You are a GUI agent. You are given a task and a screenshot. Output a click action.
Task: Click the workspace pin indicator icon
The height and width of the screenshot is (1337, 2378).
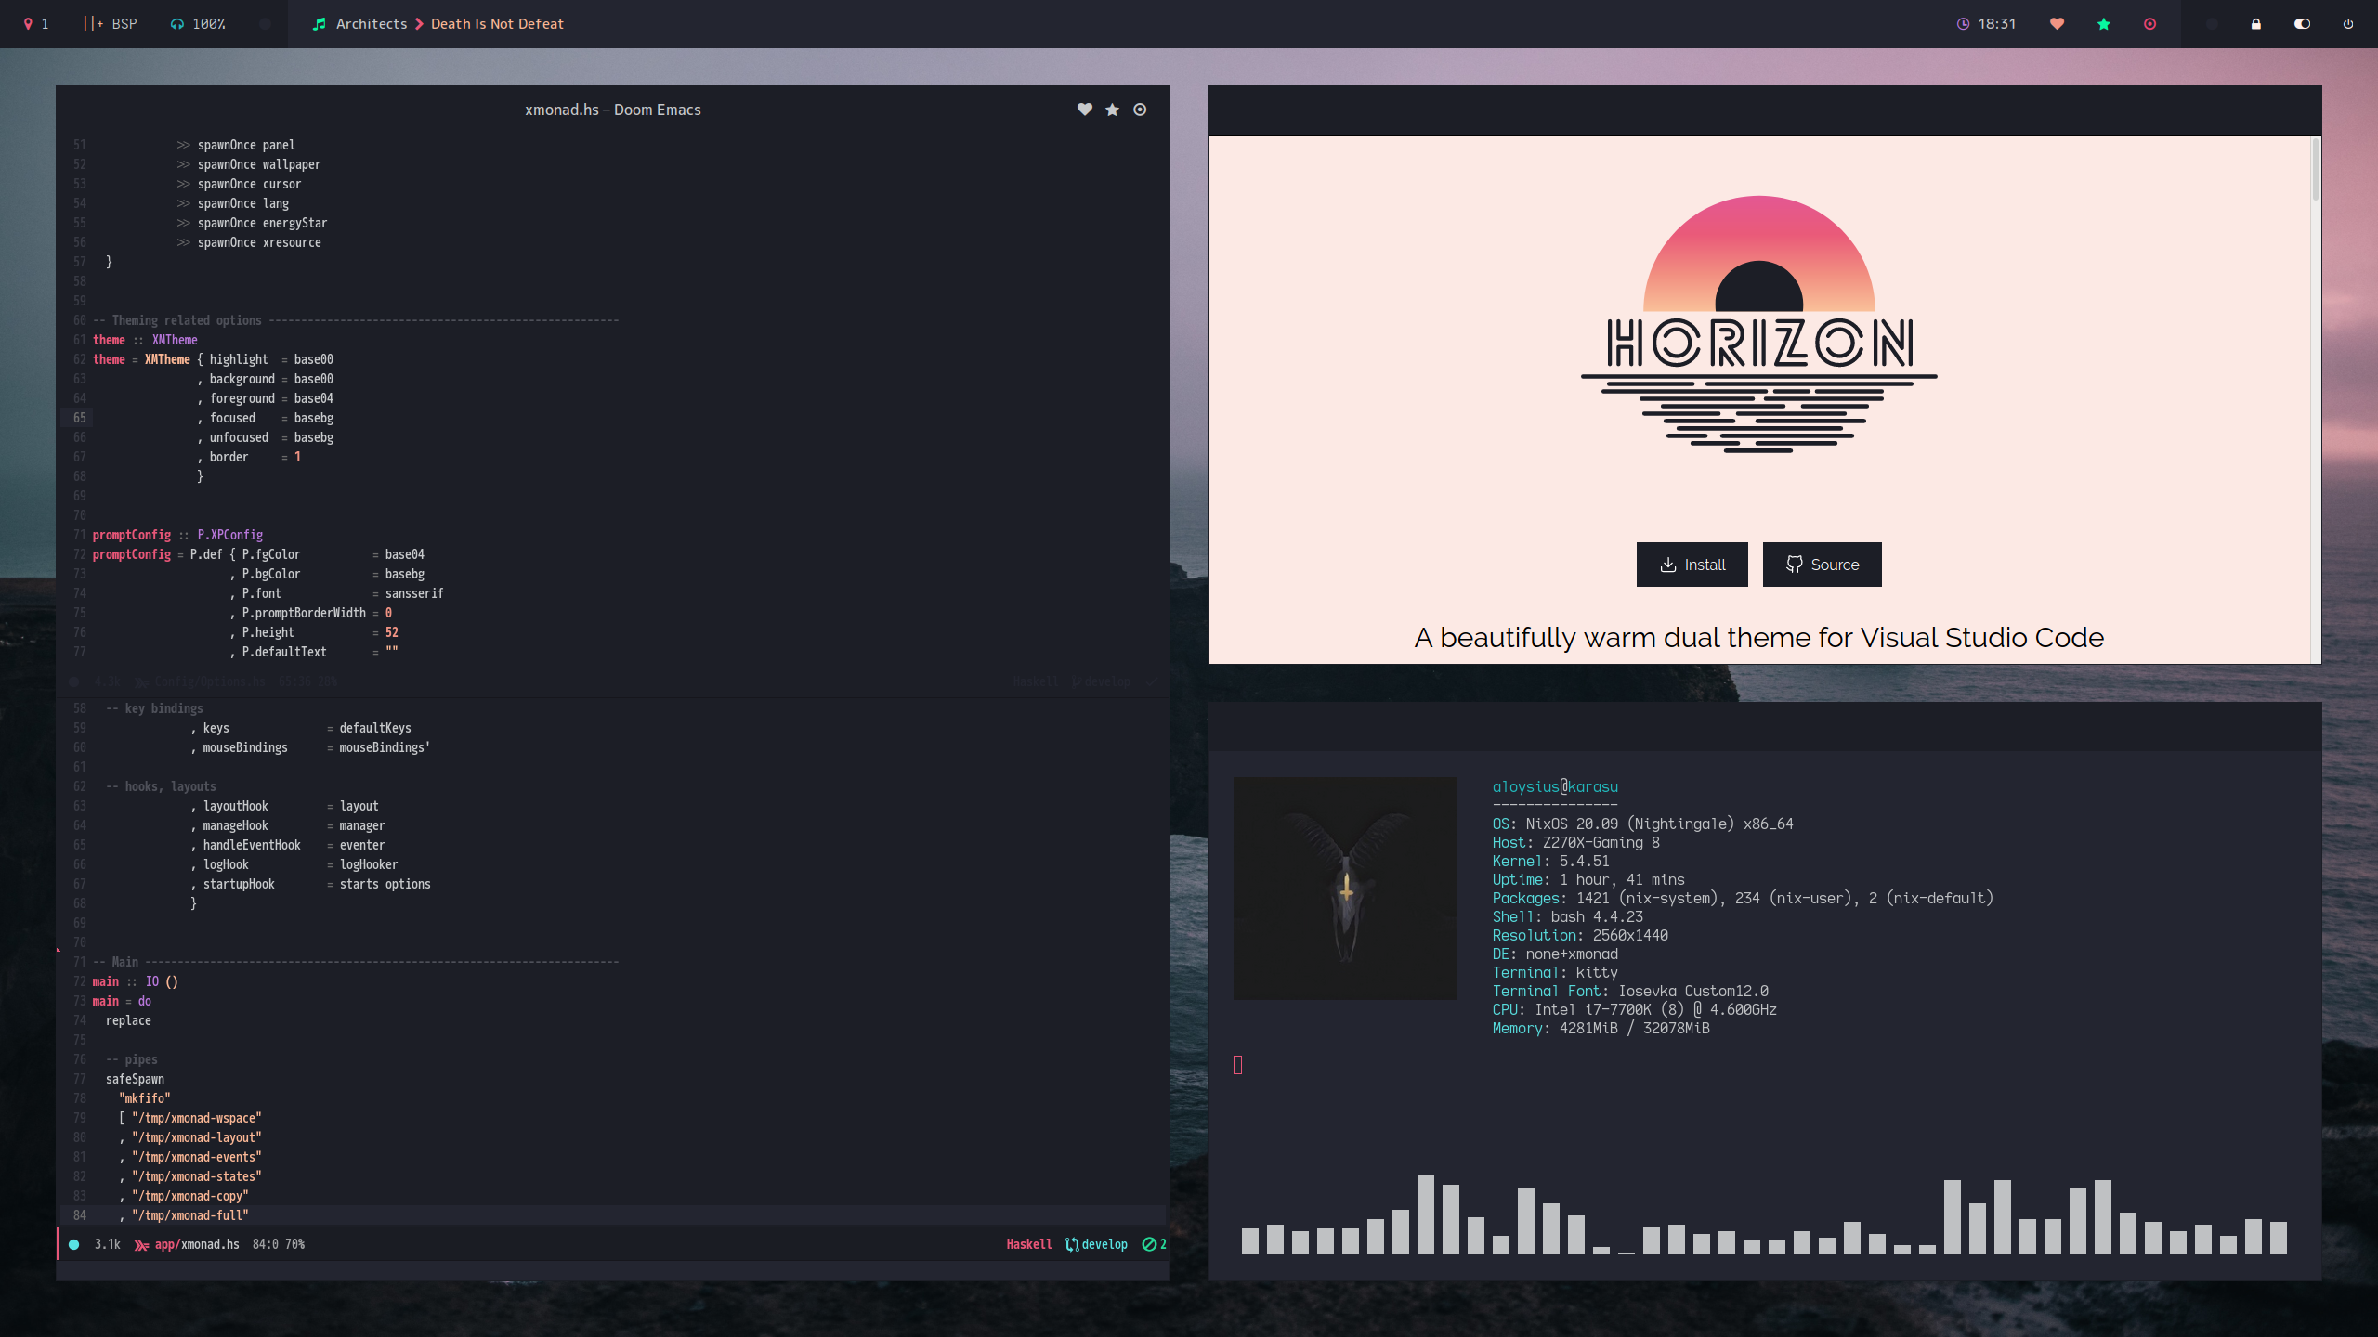pyautogui.click(x=28, y=24)
